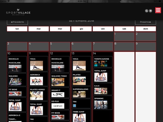Click TRX missing-image icon on day 13
The height and width of the screenshot is (122, 163).
click(74, 106)
